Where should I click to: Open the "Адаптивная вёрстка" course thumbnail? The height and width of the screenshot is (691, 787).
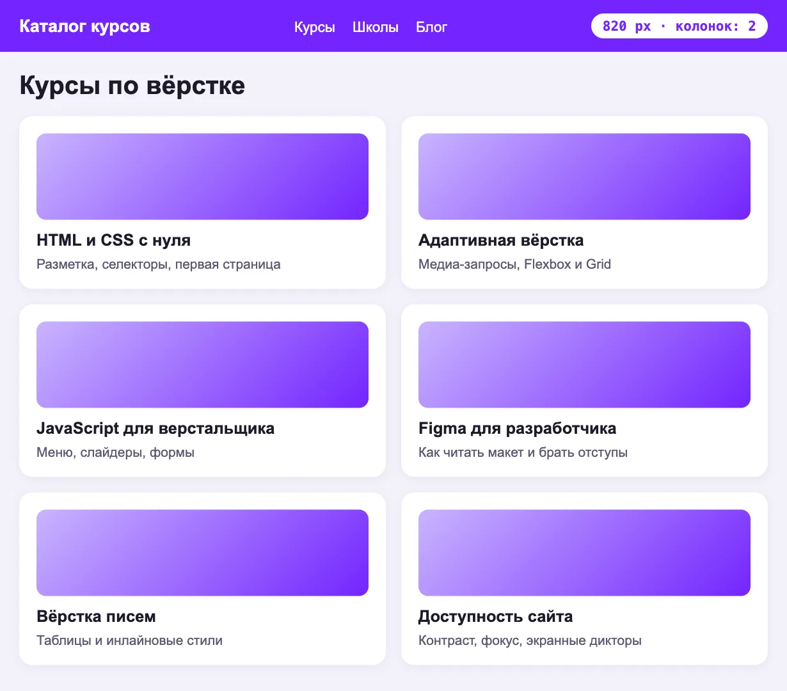click(x=584, y=177)
